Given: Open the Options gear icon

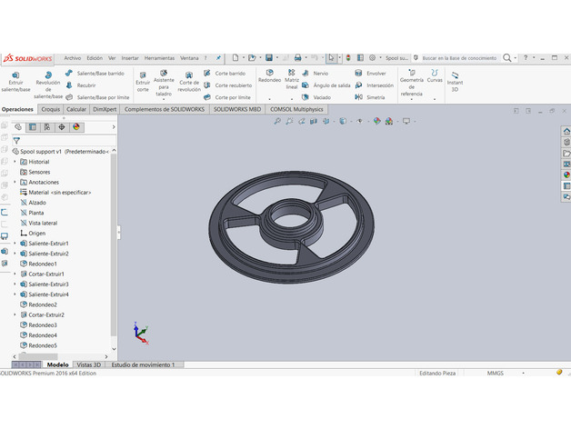Looking at the screenshot, I should pyautogui.click(x=372, y=57).
